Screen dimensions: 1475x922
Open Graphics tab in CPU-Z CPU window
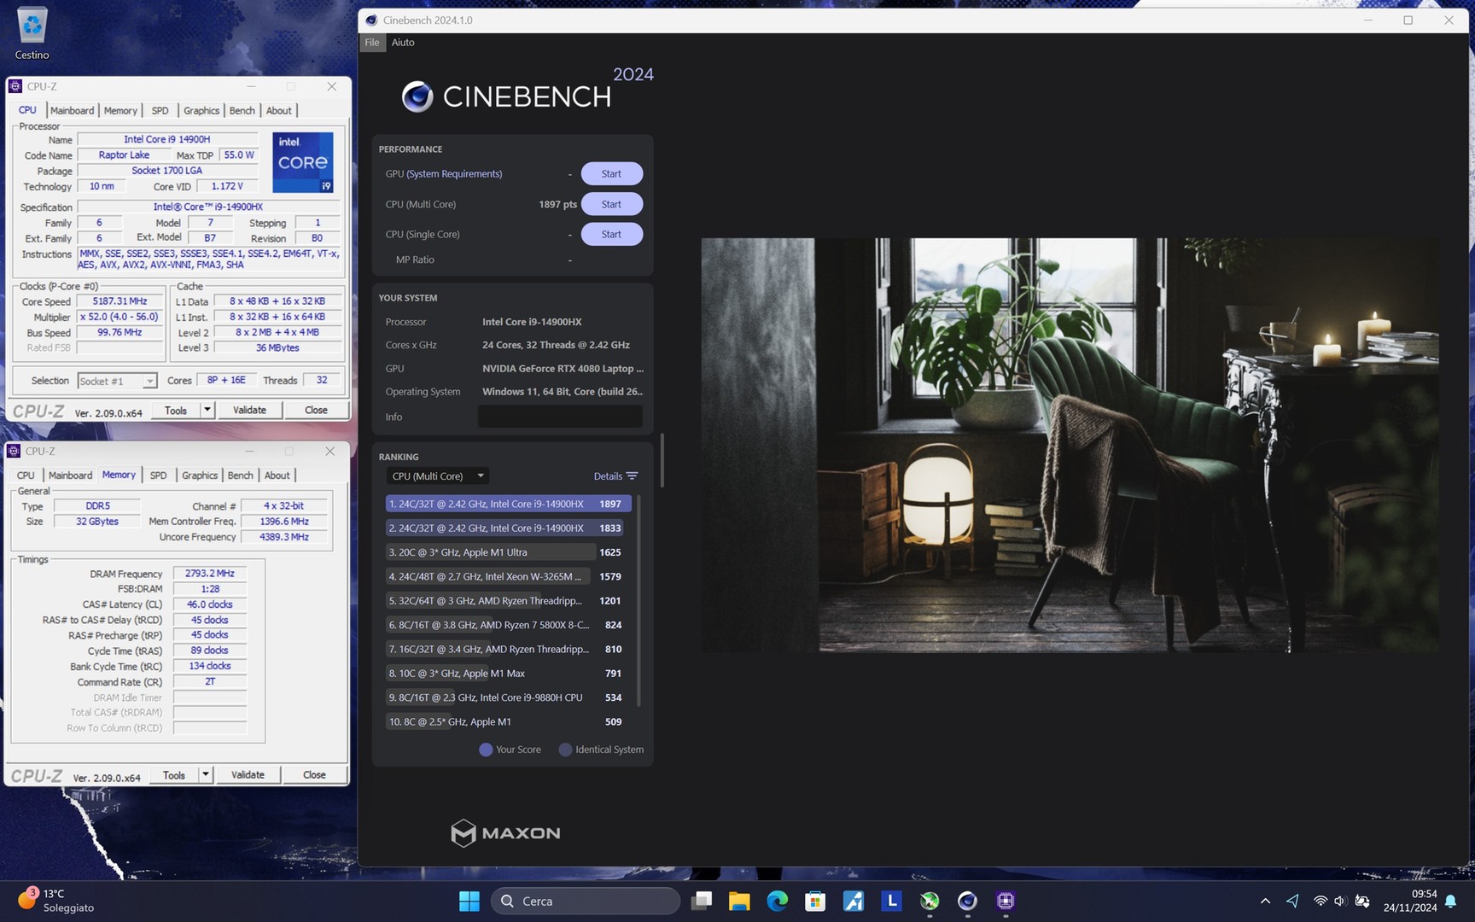coord(201,111)
